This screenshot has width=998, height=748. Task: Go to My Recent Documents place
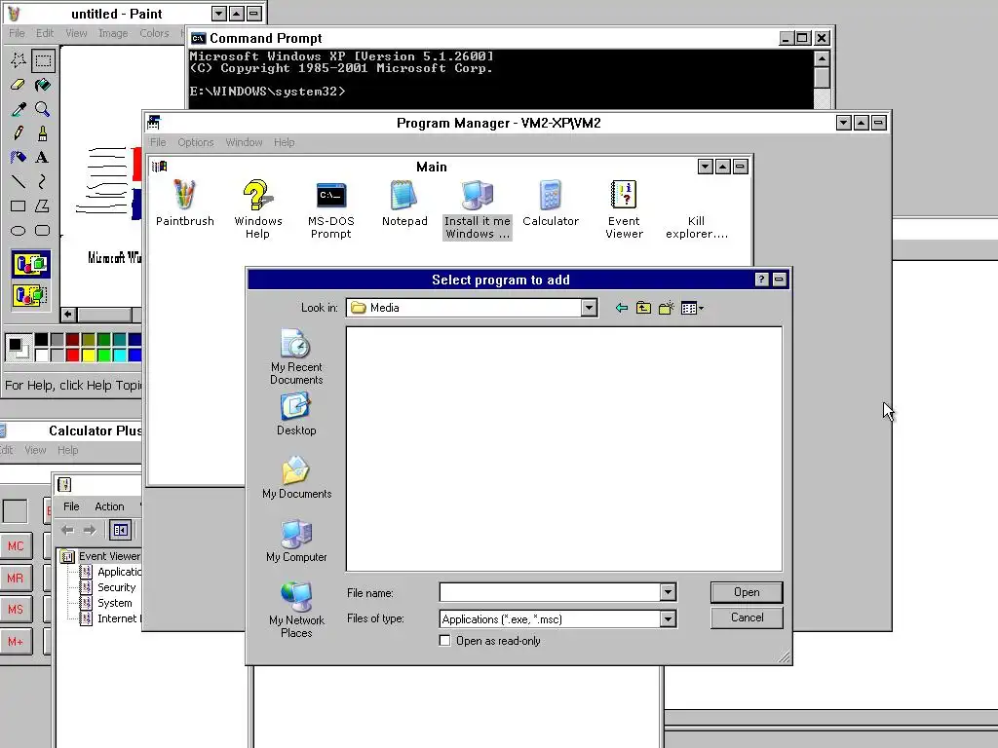click(296, 356)
